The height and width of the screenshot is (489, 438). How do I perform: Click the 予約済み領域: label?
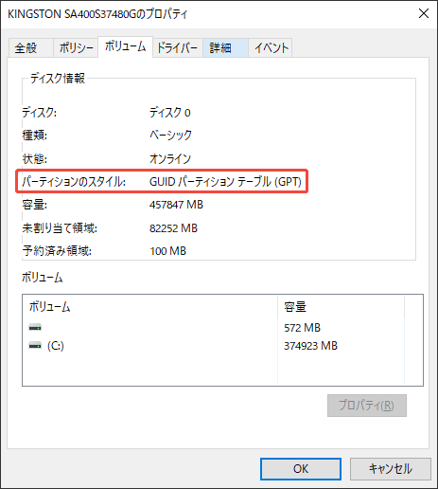[x=57, y=251]
